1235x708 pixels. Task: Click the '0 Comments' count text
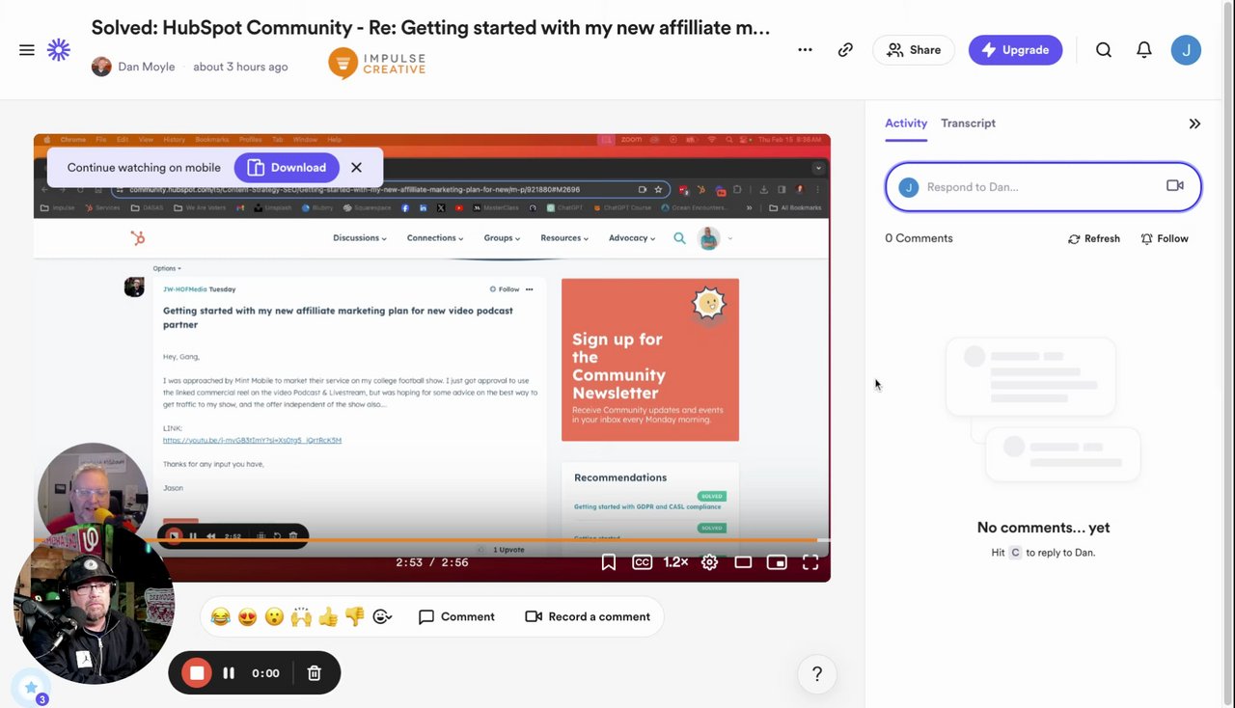pyautogui.click(x=919, y=238)
